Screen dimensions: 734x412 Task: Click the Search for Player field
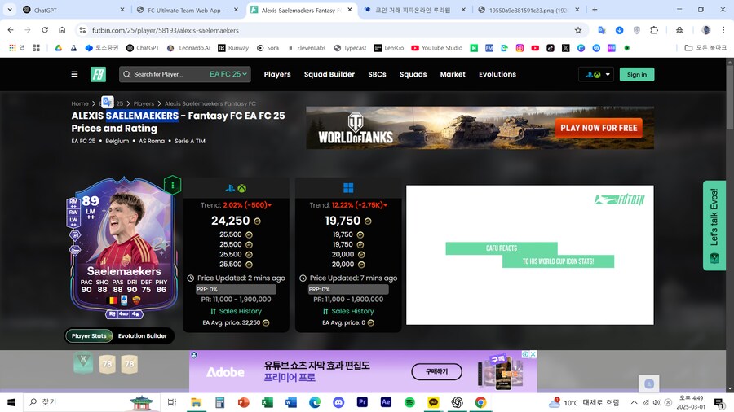(x=164, y=74)
